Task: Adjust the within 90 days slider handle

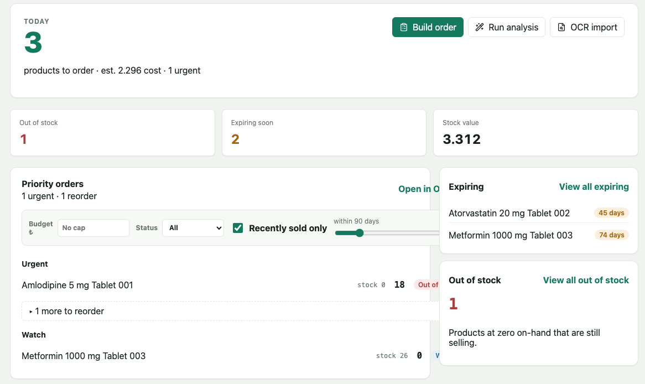Action: click(x=360, y=233)
